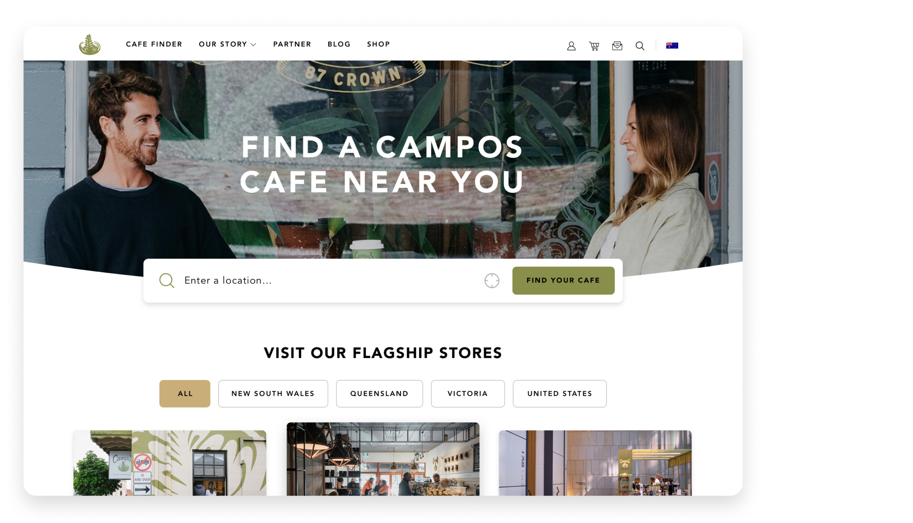Click the chevron next to Our Story
Image resolution: width=913 pixels, height=523 pixels.
click(253, 45)
